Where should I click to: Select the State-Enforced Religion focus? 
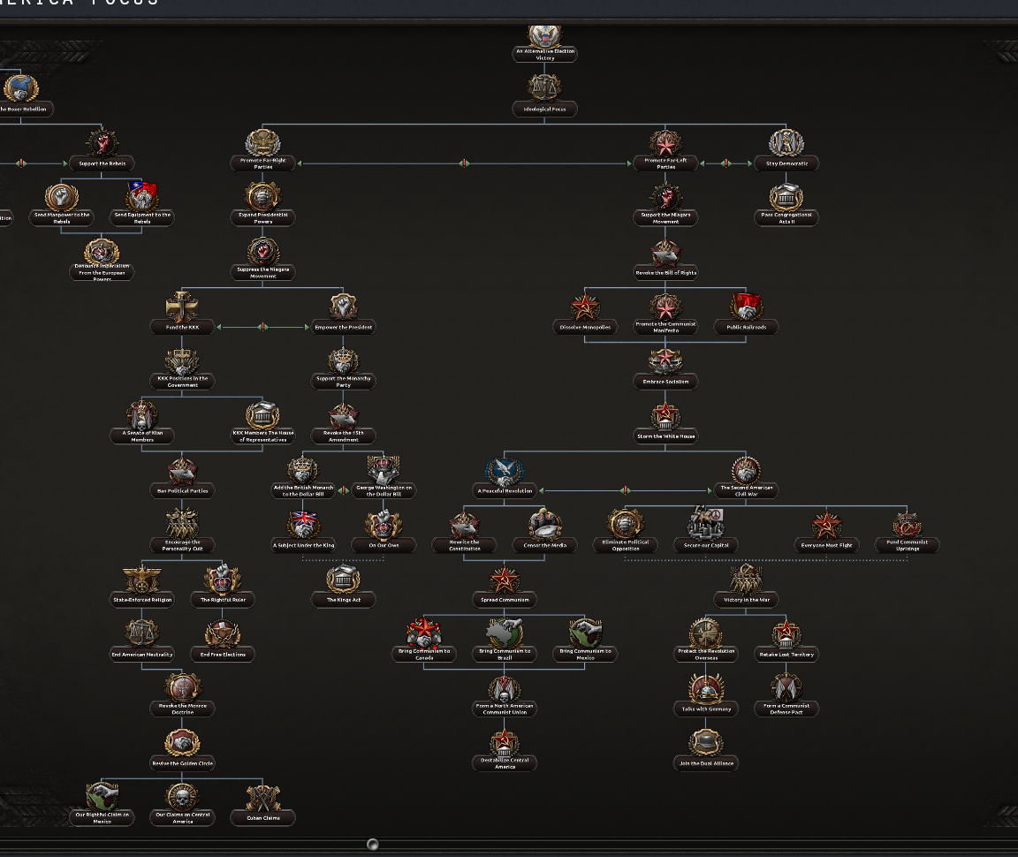(142, 587)
